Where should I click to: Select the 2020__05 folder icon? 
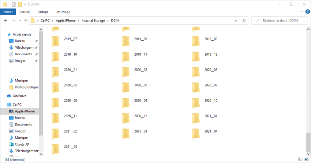tap(55, 88)
